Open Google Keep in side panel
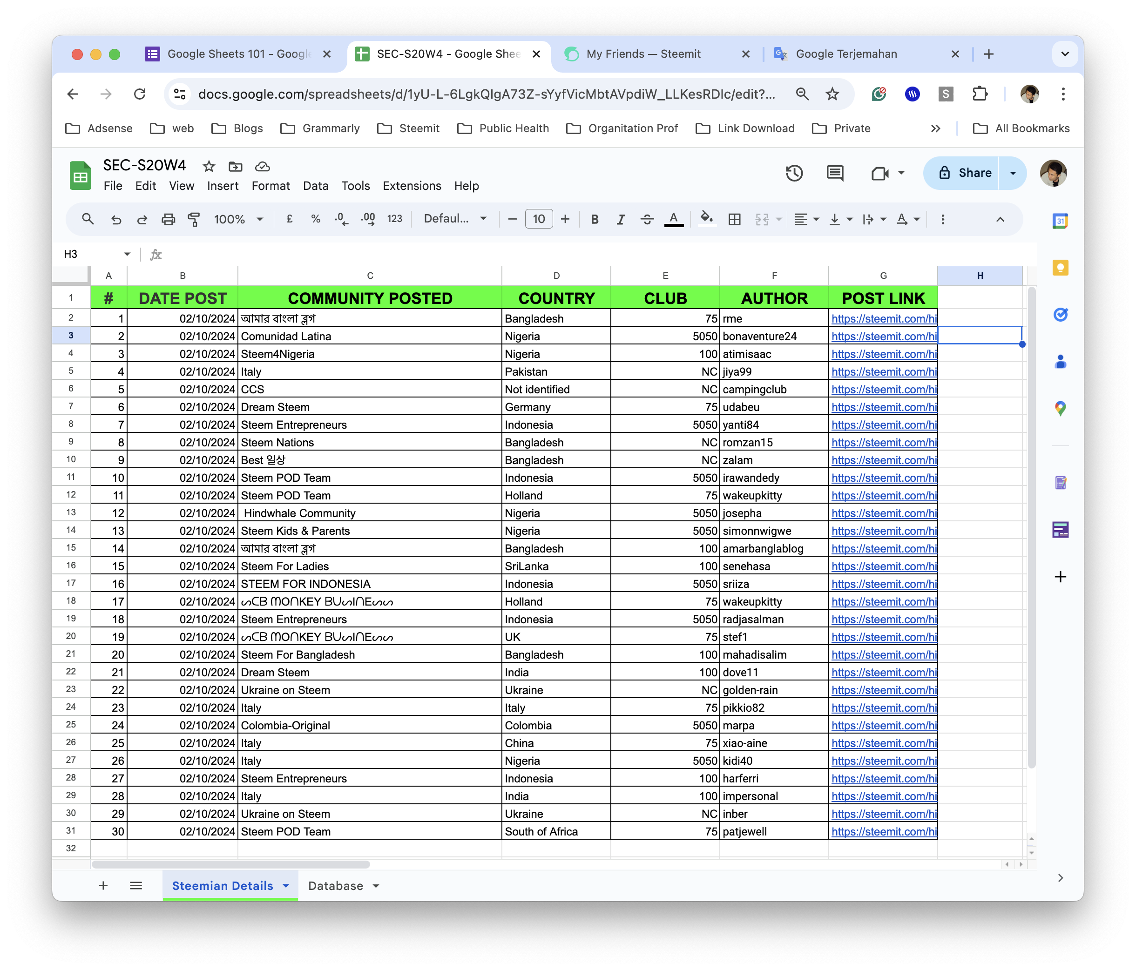 click(1060, 268)
